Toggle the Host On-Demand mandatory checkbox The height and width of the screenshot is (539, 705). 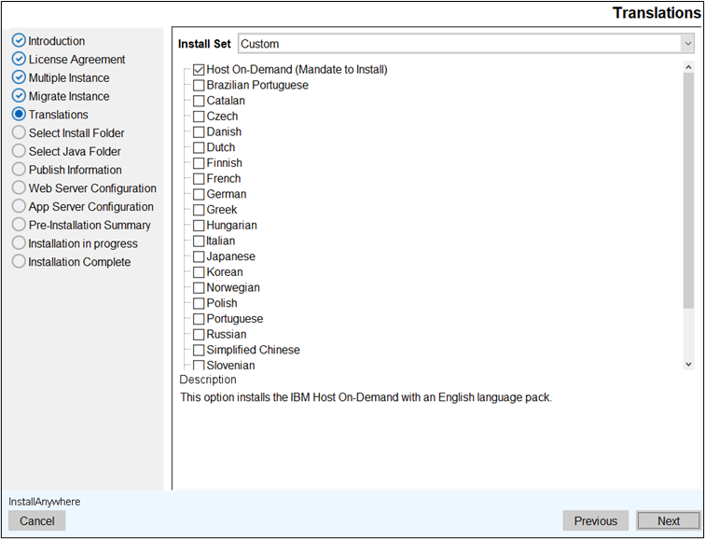[199, 69]
